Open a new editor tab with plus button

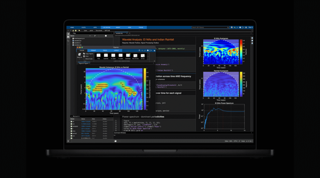point(130,33)
